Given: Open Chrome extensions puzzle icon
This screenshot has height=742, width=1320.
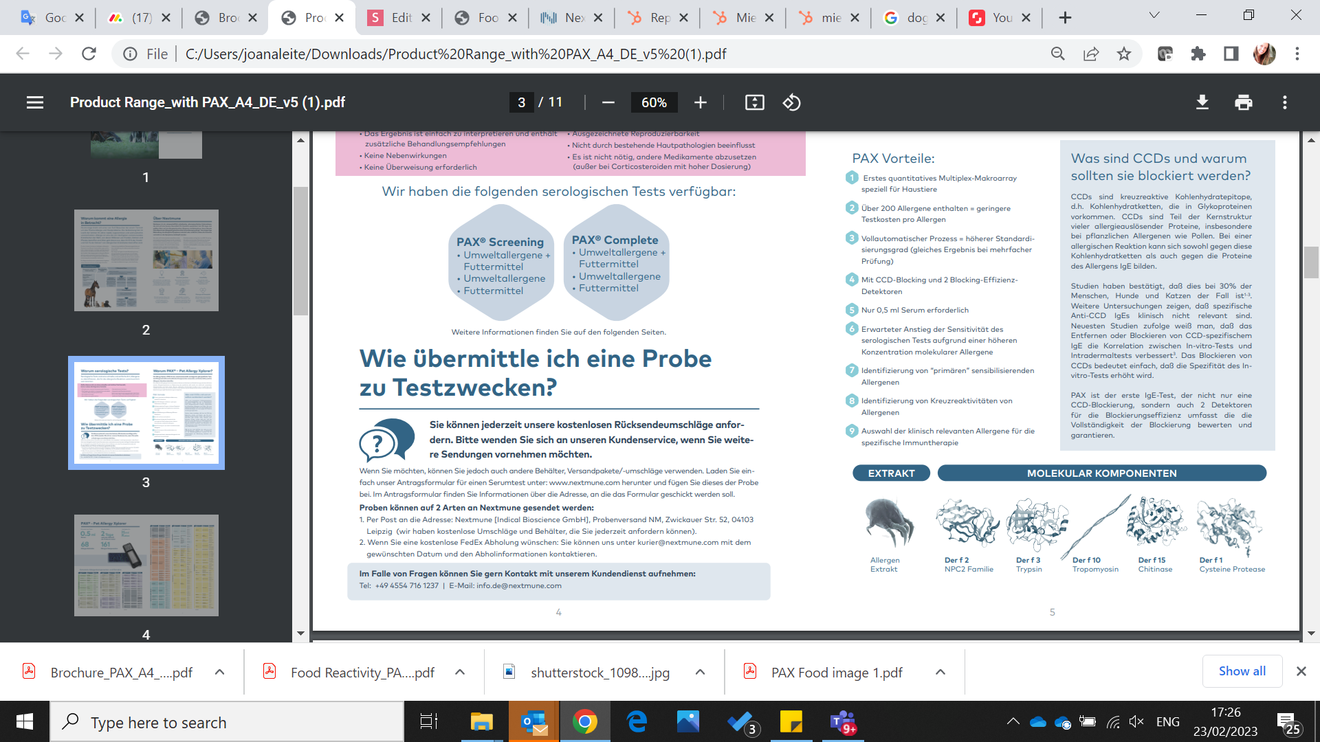Looking at the screenshot, I should click(1198, 54).
